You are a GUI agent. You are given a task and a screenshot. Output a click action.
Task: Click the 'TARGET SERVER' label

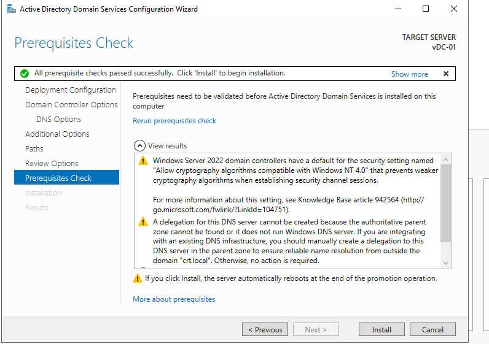click(429, 37)
